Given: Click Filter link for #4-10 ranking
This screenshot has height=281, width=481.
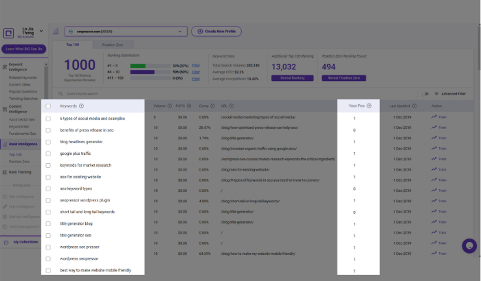Looking at the screenshot, I should tap(196, 72).
